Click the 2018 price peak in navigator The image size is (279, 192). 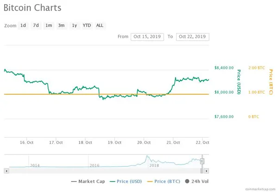[x=147, y=156]
